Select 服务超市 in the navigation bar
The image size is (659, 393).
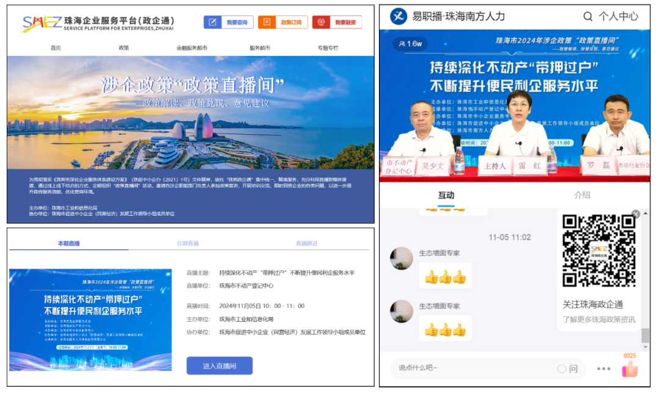[x=260, y=48]
